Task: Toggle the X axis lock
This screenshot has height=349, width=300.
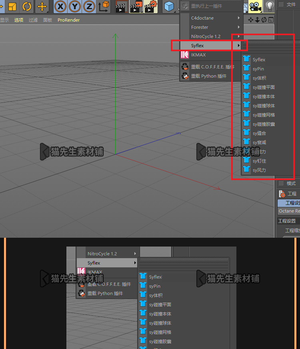Action: [60, 6]
